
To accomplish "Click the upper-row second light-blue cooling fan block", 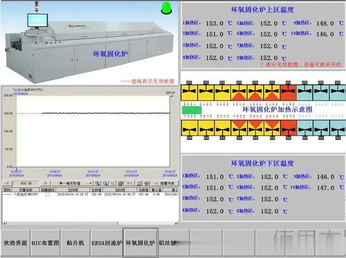I will coord(321,93).
